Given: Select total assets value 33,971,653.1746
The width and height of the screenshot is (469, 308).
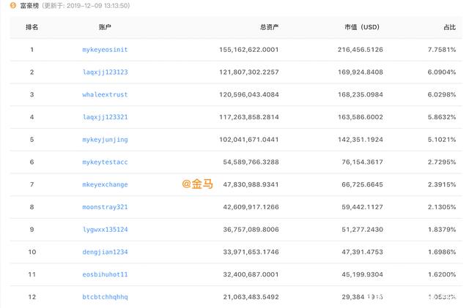Looking at the screenshot, I should click(251, 252).
